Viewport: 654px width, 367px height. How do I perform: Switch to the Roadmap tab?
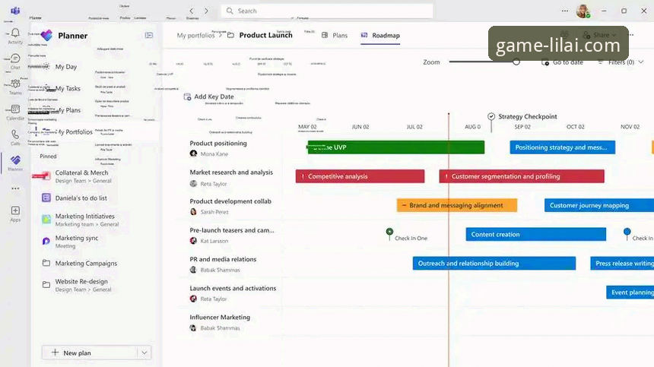coord(380,36)
